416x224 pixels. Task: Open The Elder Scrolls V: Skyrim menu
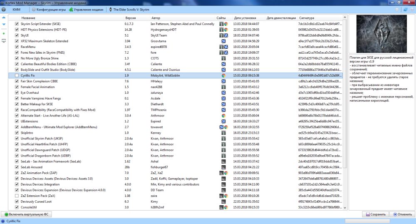pos(129,10)
